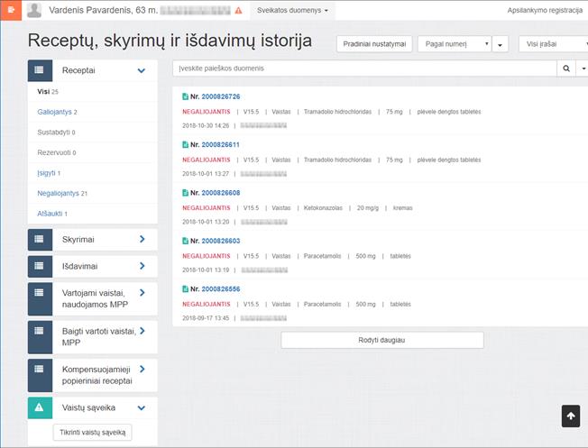Viewport: 588px width, 448px height.
Task: Open the Visi įrašai filter dropdown
Action: [x=552, y=43]
